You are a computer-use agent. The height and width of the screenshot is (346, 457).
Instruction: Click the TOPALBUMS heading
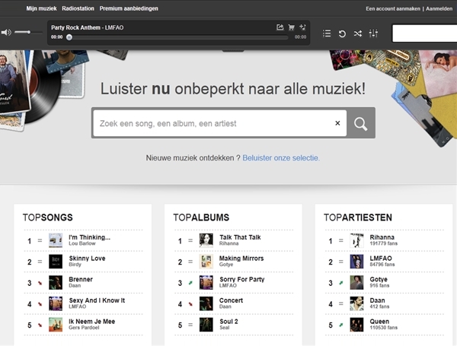pos(201,217)
